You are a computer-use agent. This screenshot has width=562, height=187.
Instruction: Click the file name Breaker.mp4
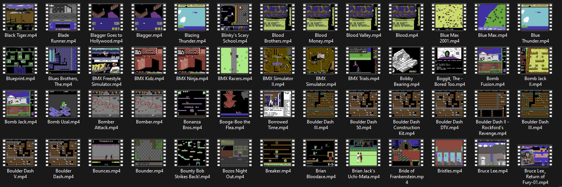pyautogui.click(x=278, y=171)
